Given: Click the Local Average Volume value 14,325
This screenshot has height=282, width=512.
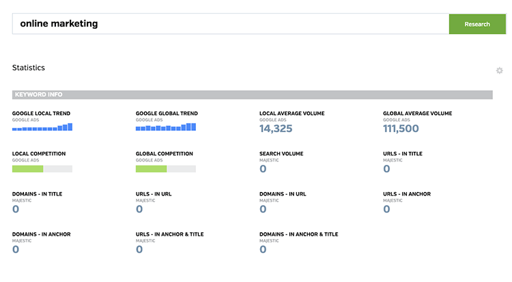Looking at the screenshot, I should click(276, 128).
